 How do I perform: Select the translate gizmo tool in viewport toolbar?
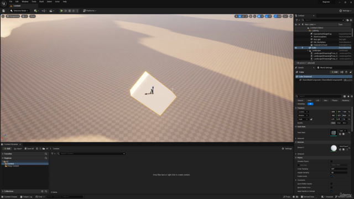point(240,16)
